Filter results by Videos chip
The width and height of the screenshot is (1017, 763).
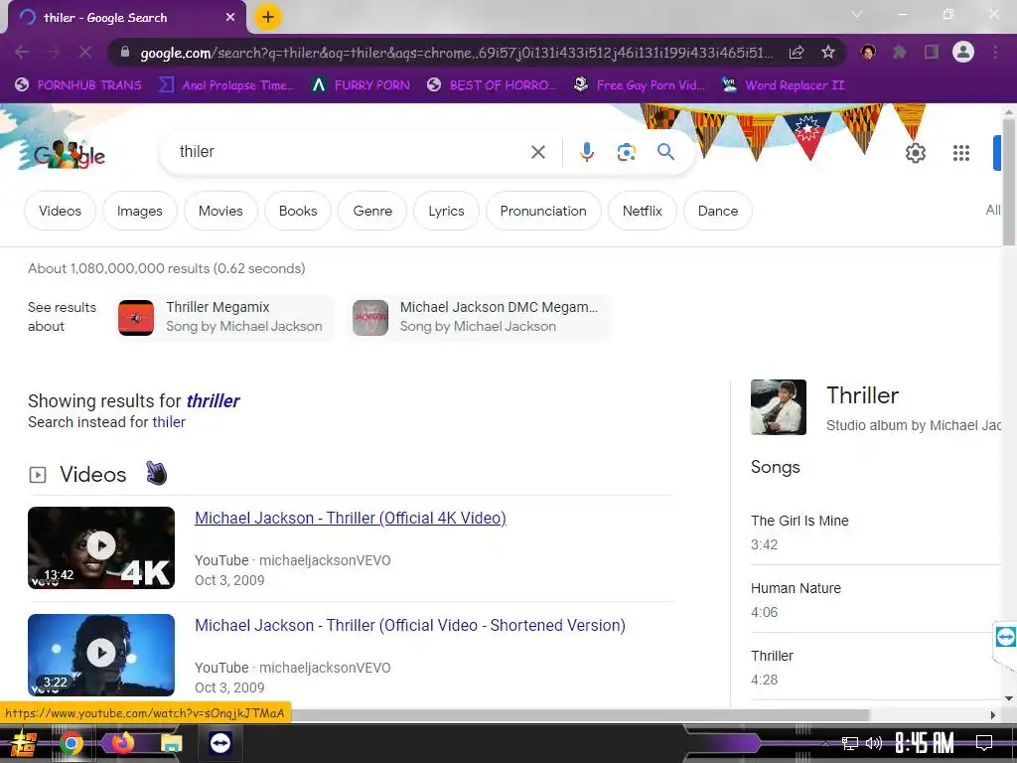pyautogui.click(x=60, y=211)
